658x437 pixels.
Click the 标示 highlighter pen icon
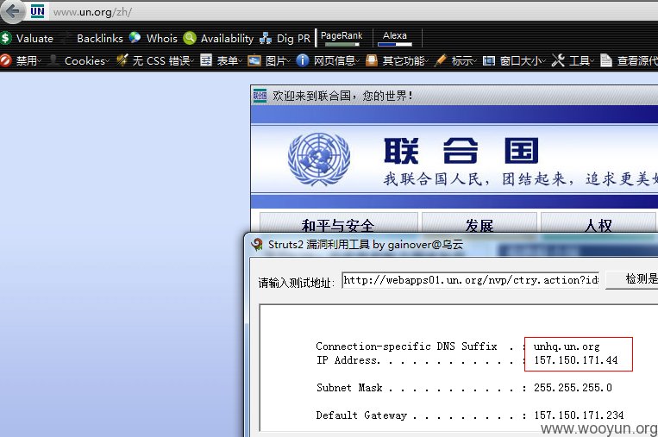(x=440, y=60)
